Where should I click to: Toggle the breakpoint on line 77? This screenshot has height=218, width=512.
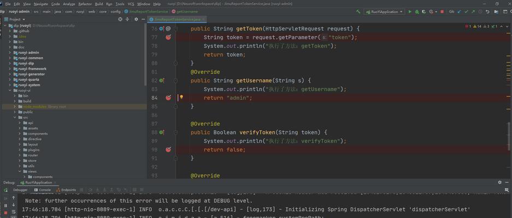168,38
